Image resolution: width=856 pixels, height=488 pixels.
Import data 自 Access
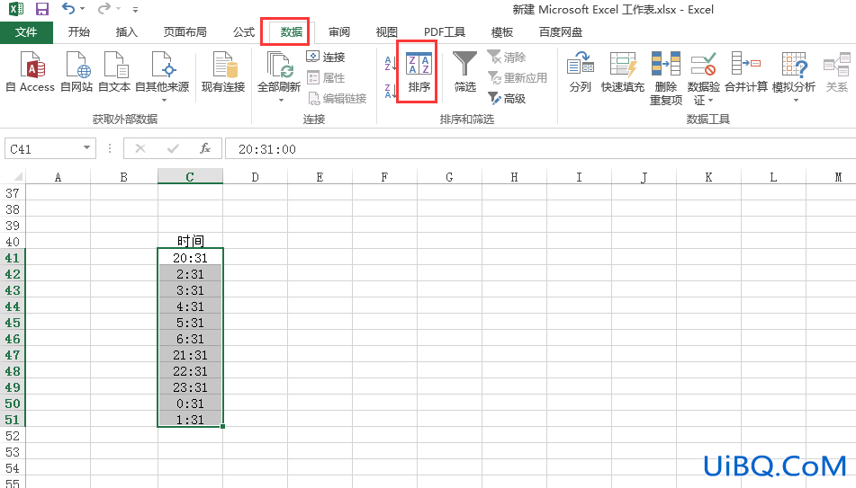[31, 71]
